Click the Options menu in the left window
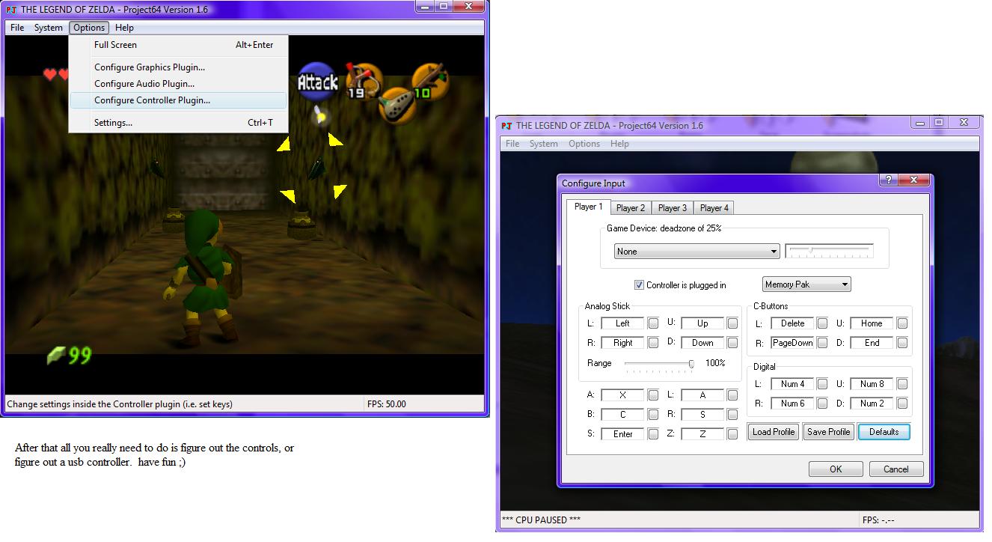The image size is (992, 542). [x=89, y=28]
